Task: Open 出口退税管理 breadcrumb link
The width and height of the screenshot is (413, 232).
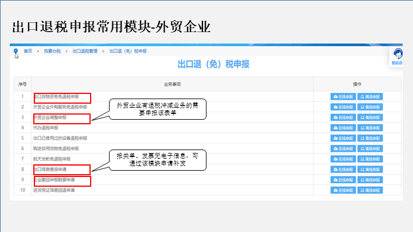Action: [x=85, y=51]
